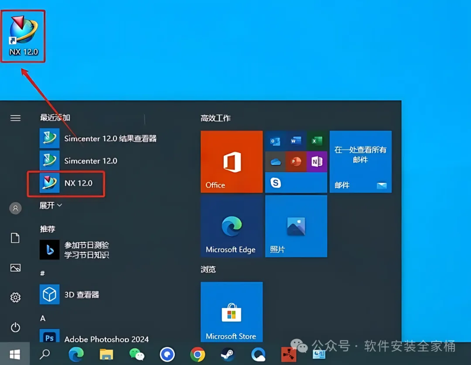This screenshot has height=365, width=471.
Task: Open the Skype tile
Action: pos(296,183)
